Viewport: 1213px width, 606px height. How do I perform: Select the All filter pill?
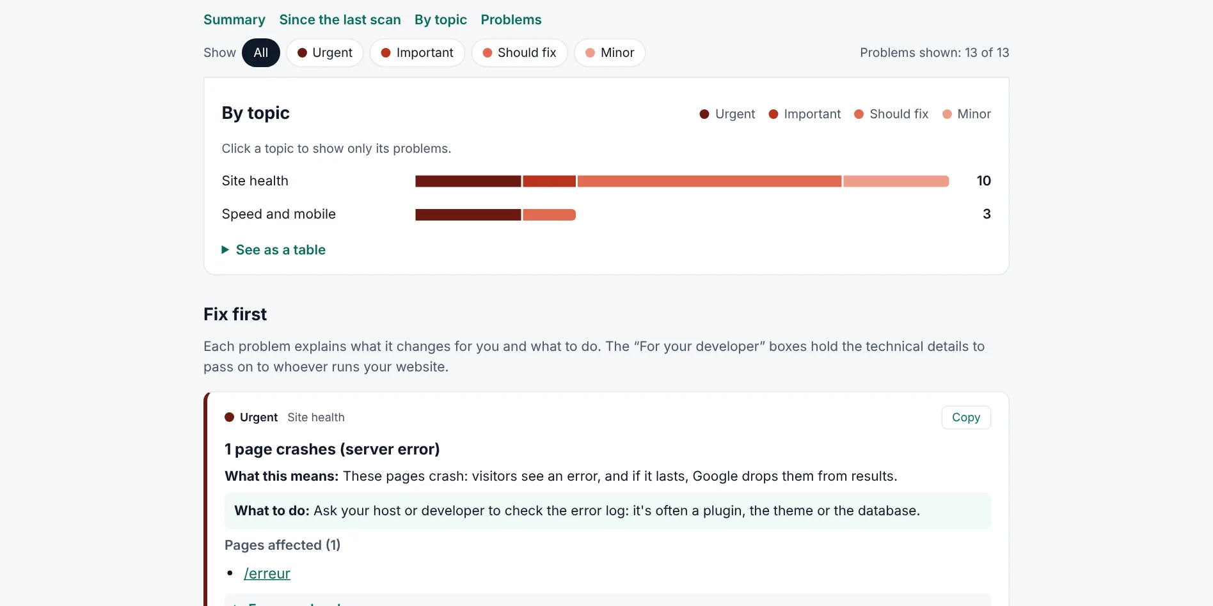click(x=261, y=52)
